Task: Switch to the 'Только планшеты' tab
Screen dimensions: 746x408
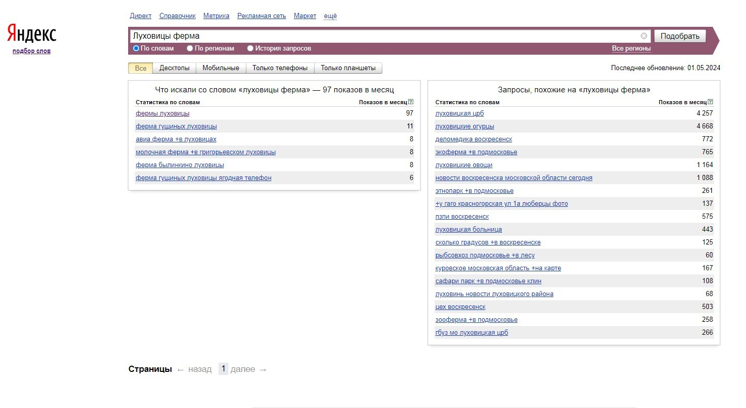Action: pyautogui.click(x=349, y=68)
